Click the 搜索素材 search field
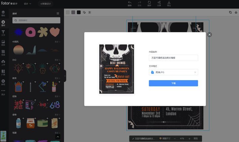This screenshot has width=239, height=142. [x=36, y=20]
